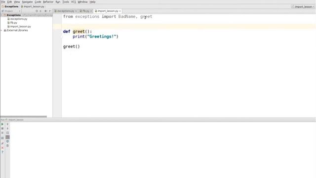Click 'exceptions' module name in import line
The image size is (316, 178).
tap(87, 16)
